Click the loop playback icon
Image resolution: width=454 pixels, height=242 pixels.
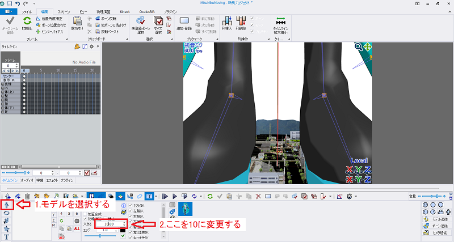tap(194, 196)
